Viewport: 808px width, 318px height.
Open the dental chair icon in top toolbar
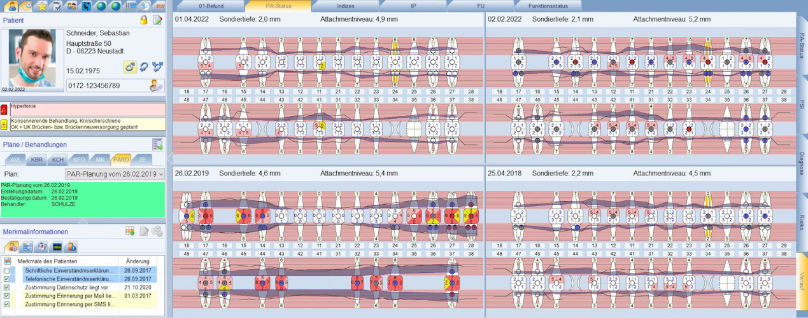click(x=86, y=6)
